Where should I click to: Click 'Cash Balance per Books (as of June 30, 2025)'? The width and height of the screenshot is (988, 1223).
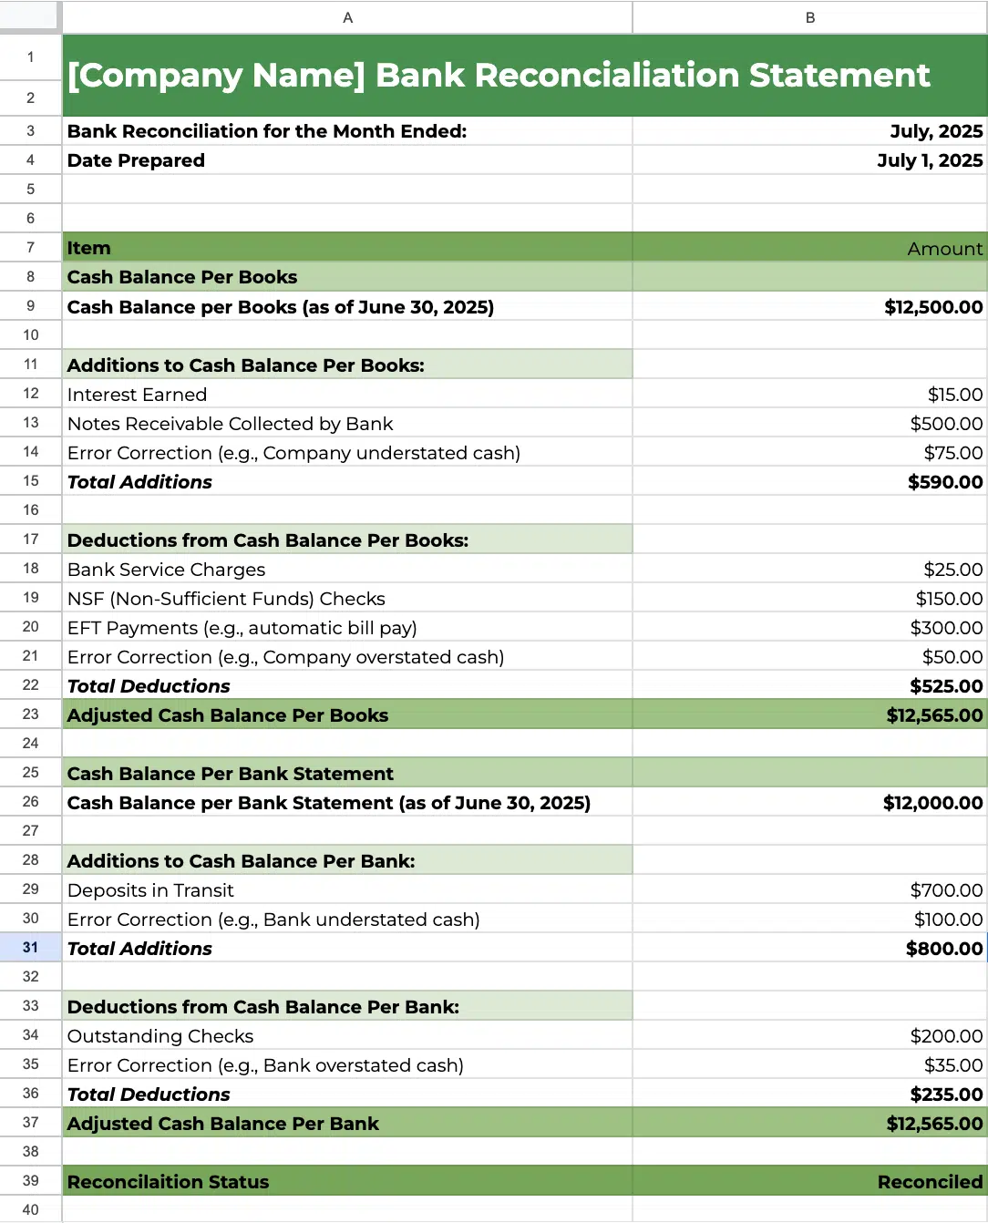point(347,306)
